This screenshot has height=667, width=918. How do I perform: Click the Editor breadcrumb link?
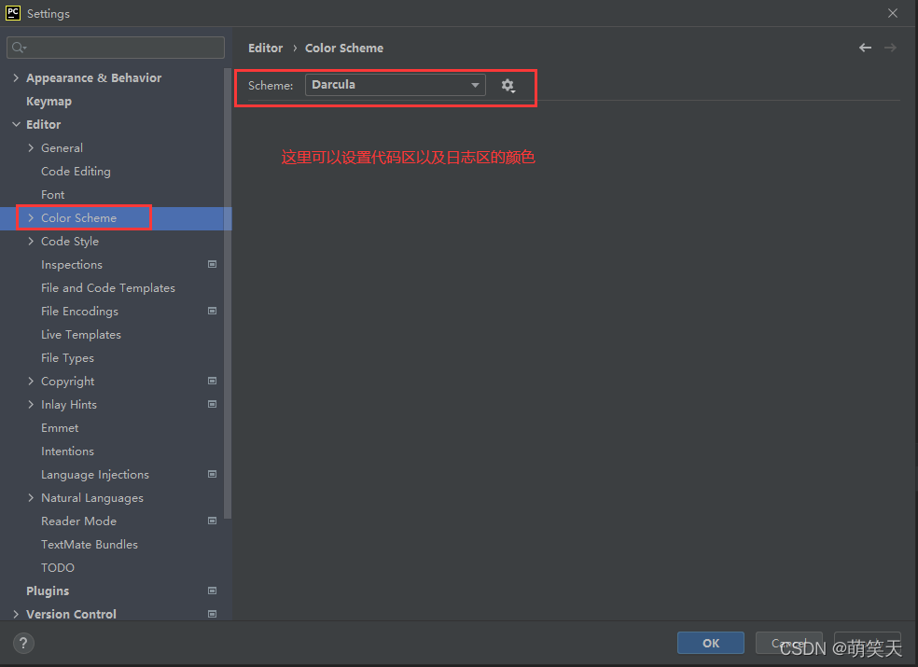[265, 48]
